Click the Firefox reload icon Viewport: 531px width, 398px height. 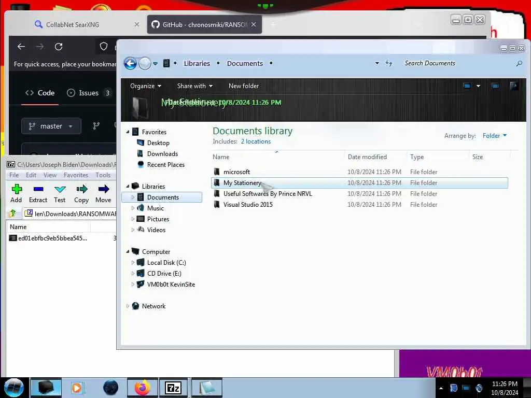click(x=59, y=46)
